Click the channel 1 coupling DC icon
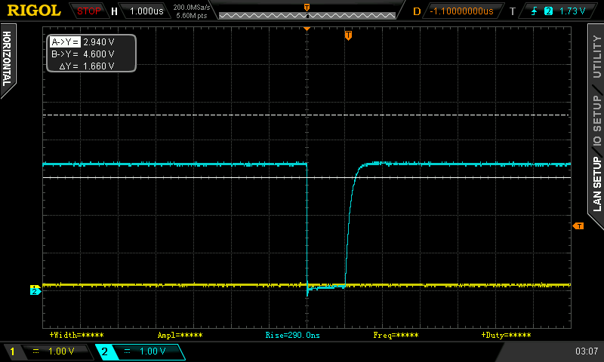 (35, 351)
